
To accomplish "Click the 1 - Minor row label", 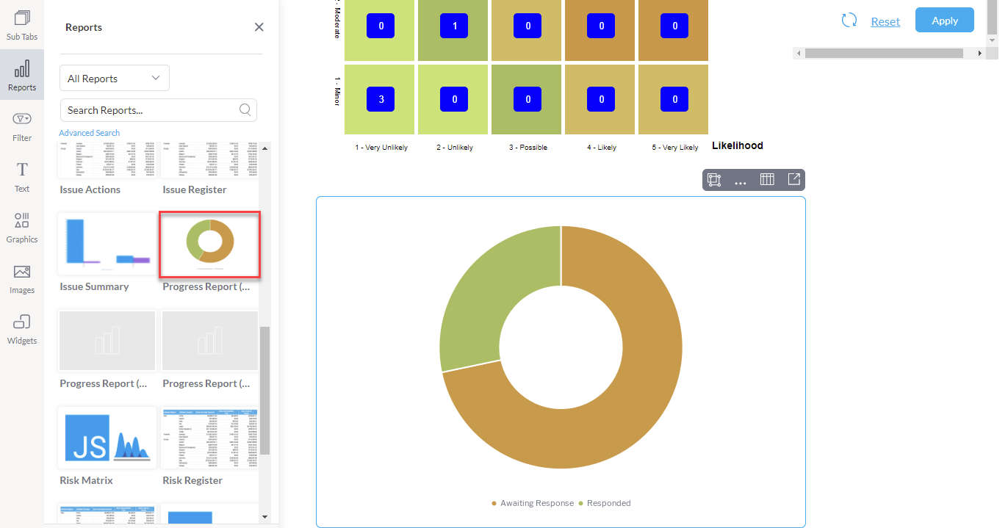I will [338, 91].
